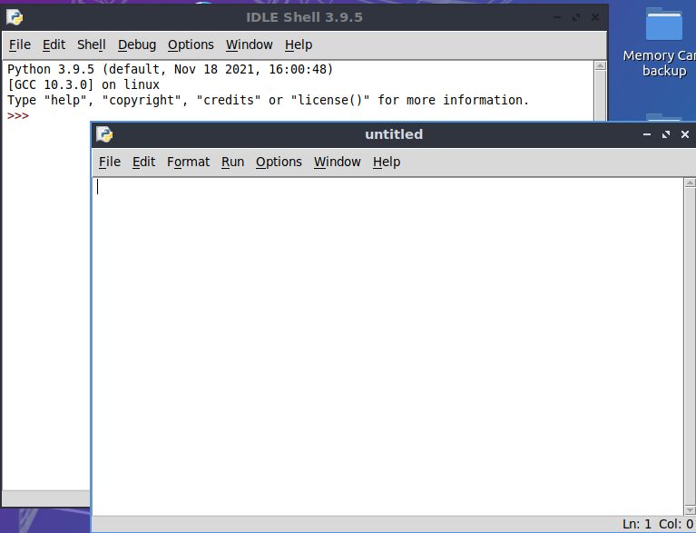The width and height of the screenshot is (696, 533).
Task: Open Options menu in untitled editor
Action: [279, 162]
